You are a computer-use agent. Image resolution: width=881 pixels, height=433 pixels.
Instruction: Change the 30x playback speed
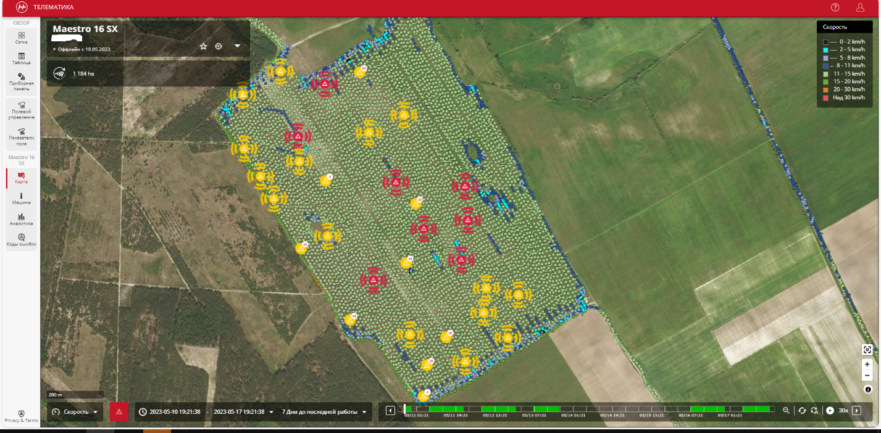pyautogui.click(x=843, y=411)
